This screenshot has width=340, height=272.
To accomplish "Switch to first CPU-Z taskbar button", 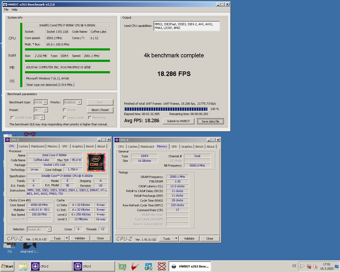I will (x=51, y=266).
